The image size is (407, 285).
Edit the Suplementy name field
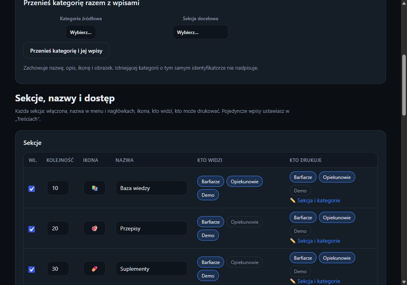coord(152,269)
